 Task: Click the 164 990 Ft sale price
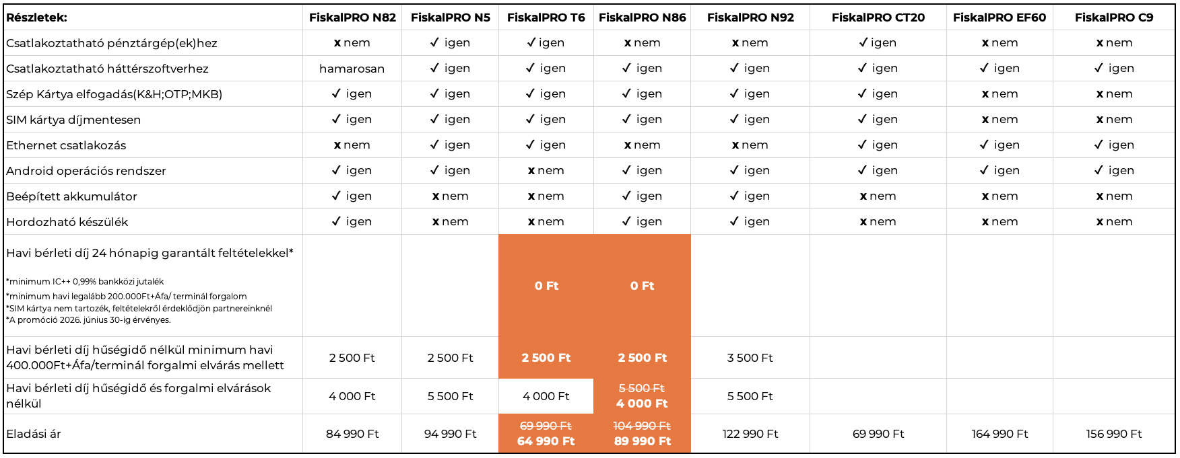tap(999, 434)
